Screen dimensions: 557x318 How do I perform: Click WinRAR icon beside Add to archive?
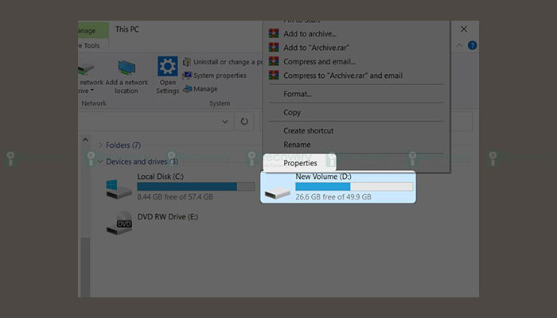[x=274, y=33]
